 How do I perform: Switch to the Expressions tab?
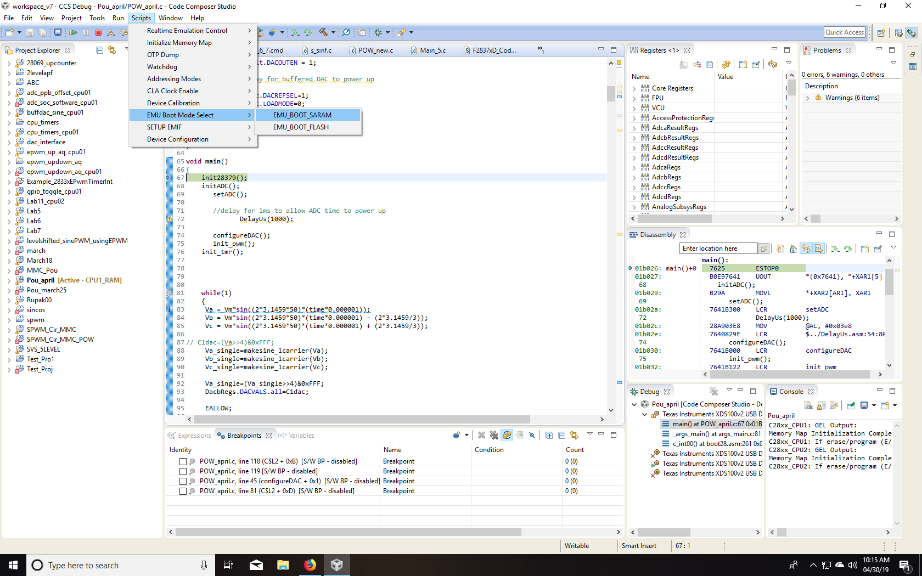pos(189,436)
